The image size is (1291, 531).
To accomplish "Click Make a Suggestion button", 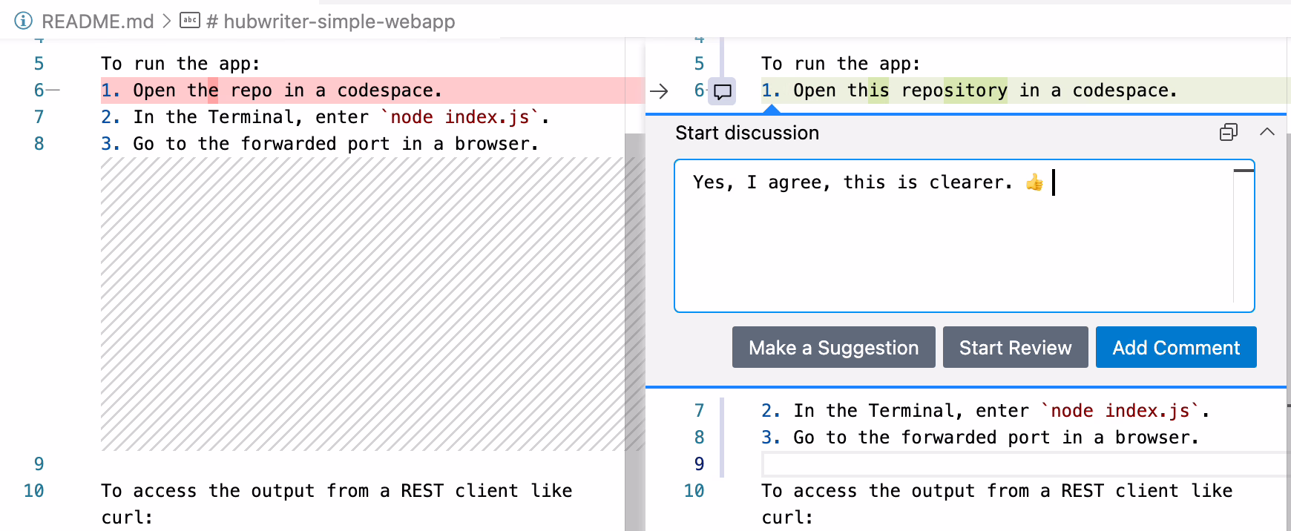I will pyautogui.click(x=833, y=347).
